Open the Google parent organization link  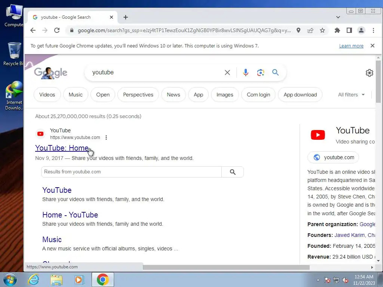coord(367,224)
